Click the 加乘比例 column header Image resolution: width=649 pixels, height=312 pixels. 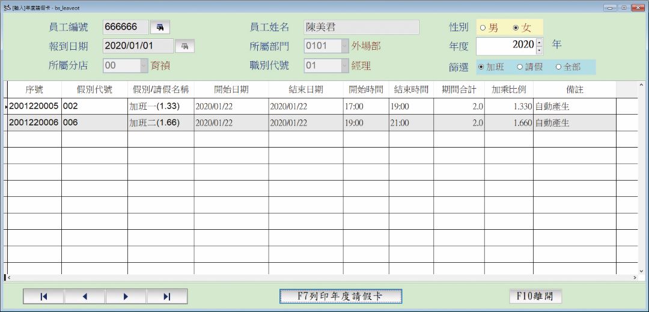point(509,89)
